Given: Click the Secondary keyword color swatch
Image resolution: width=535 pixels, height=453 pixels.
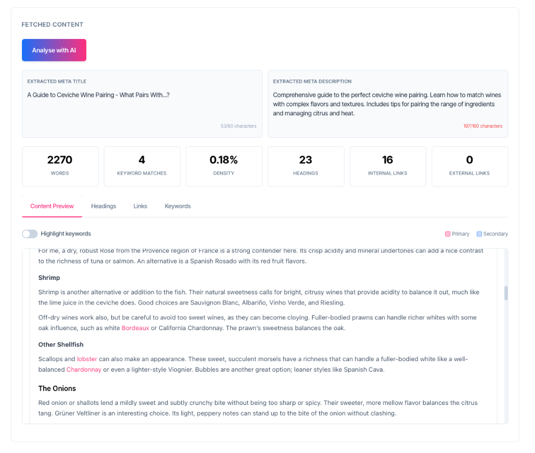Looking at the screenshot, I should pos(479,233).
